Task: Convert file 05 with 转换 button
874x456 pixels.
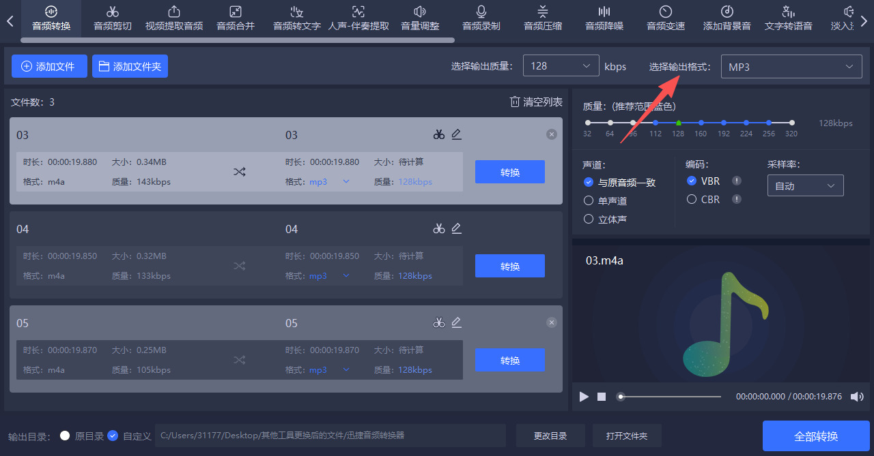Action: tap(510, 360)
